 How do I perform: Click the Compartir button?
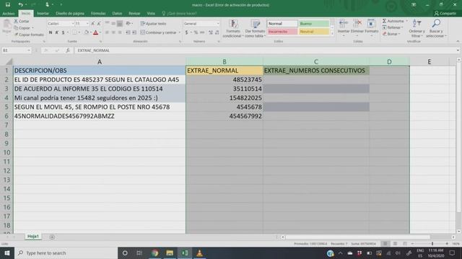pyautogui.click(x=445, y=14)
